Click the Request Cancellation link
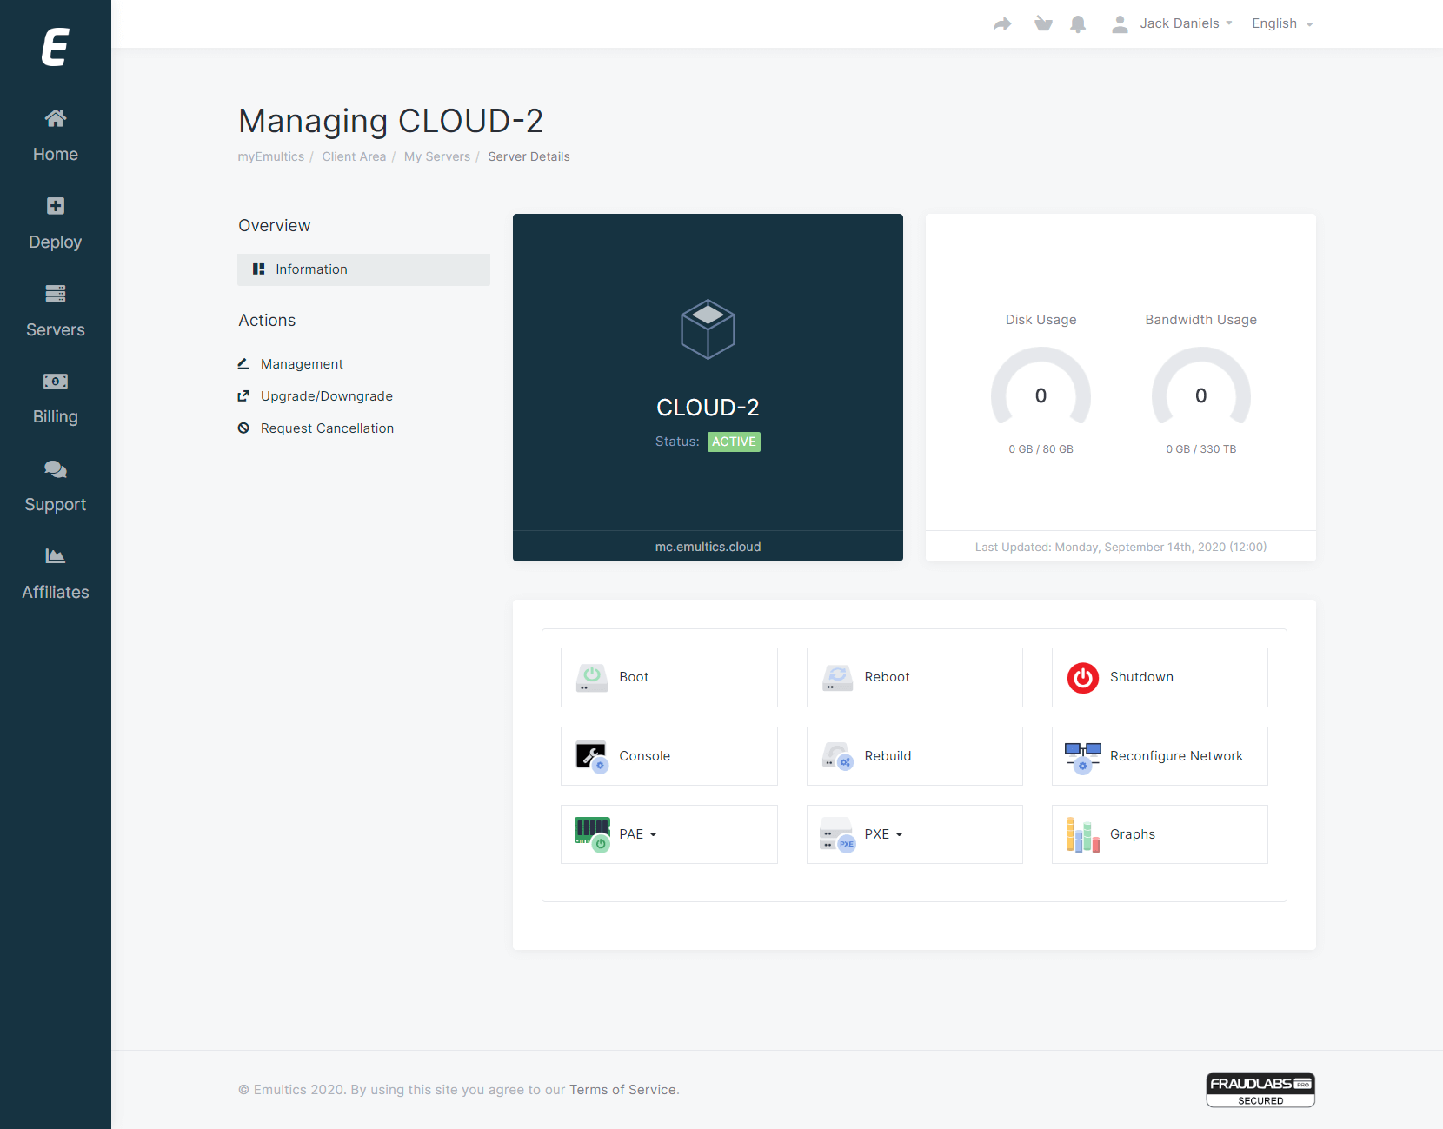Viewport: 1443px width, 1129px height. point(327,428)
